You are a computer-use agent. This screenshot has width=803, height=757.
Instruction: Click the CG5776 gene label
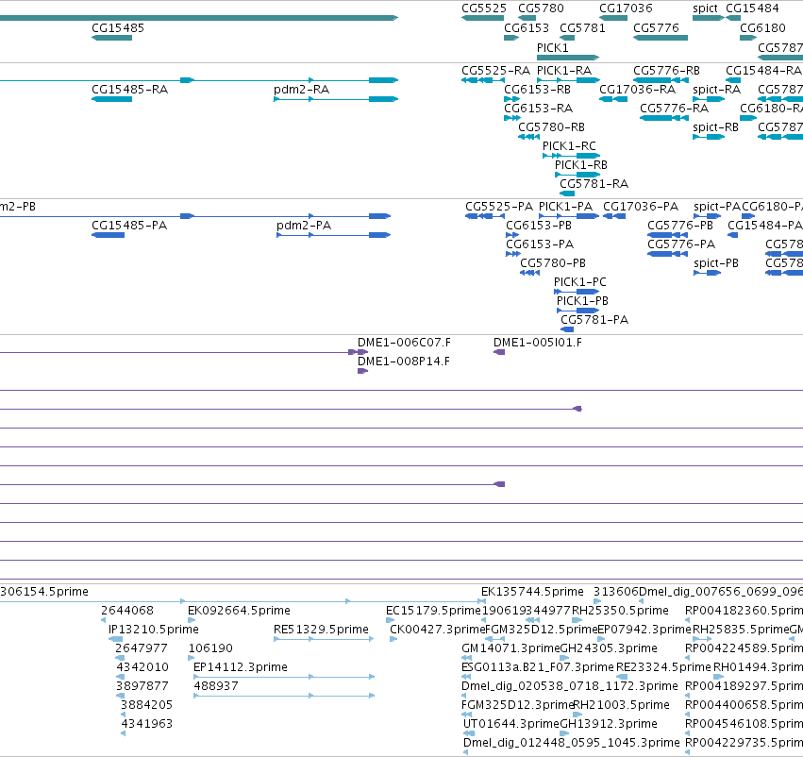pos(656,28)
